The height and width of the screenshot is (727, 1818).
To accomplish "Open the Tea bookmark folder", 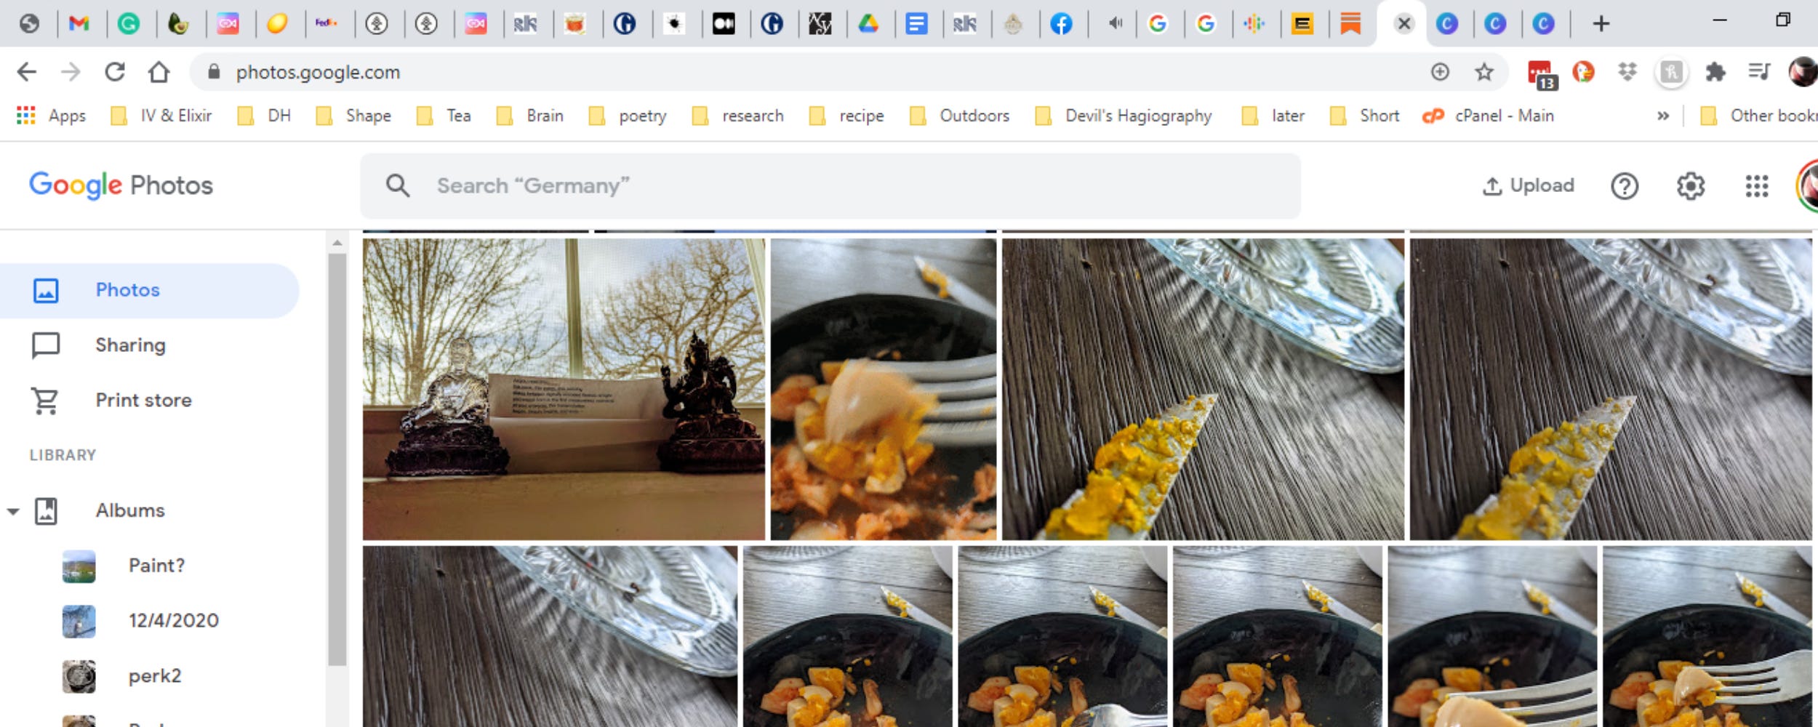I will tap(444, 116).
